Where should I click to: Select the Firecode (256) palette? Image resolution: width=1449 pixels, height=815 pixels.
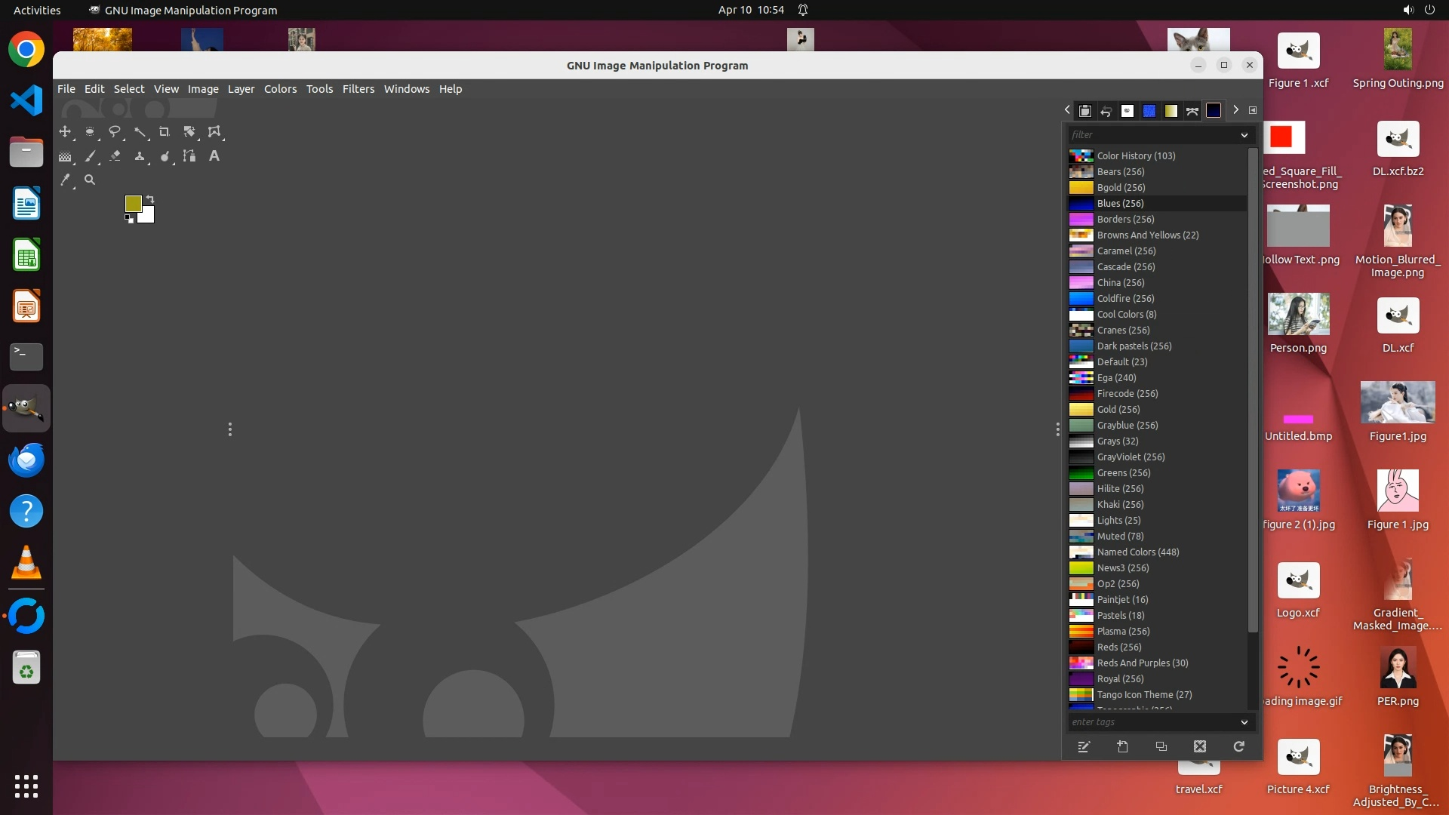coord(1127,394)
